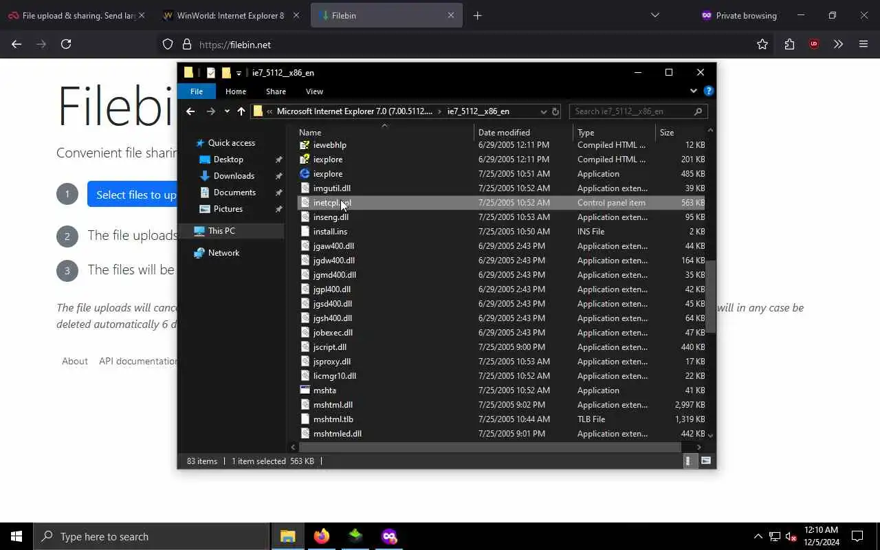This screenshot has height=550, width=880.
Task: Open Documents in navigation pane
Action: pyautogui.click(x=234, y=192)
